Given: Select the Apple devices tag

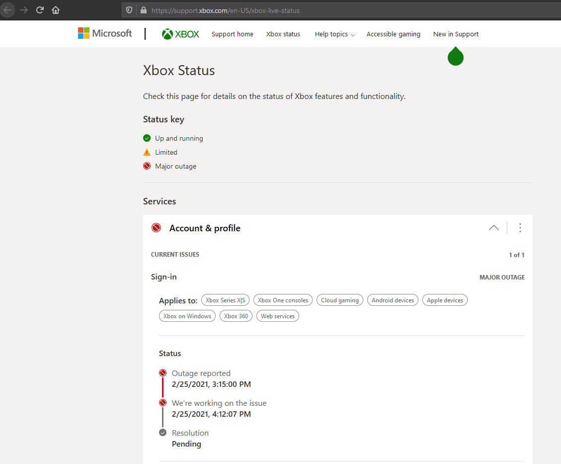Looking at the screenshot, I should coord(445,300).
